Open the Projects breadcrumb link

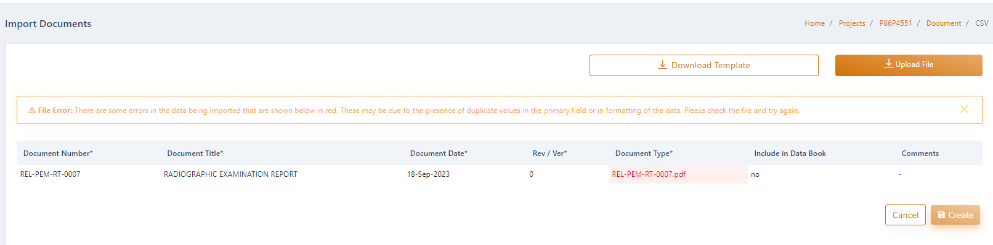[x=852, y=23]
